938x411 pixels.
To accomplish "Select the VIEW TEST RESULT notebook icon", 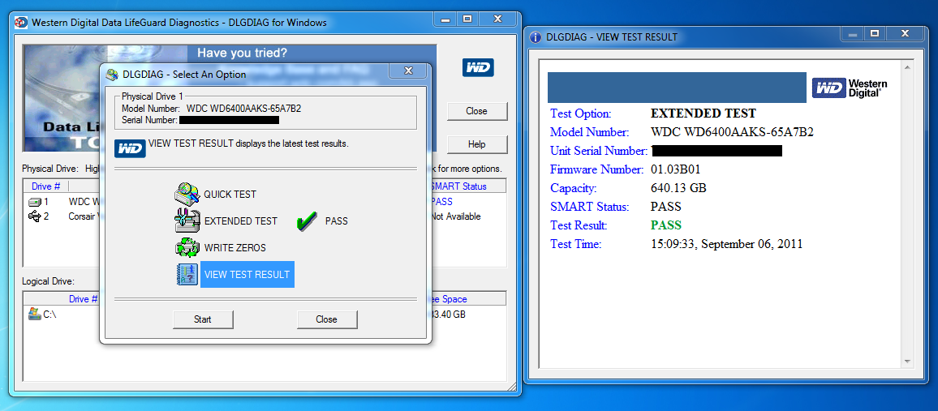I will [187, 274].
